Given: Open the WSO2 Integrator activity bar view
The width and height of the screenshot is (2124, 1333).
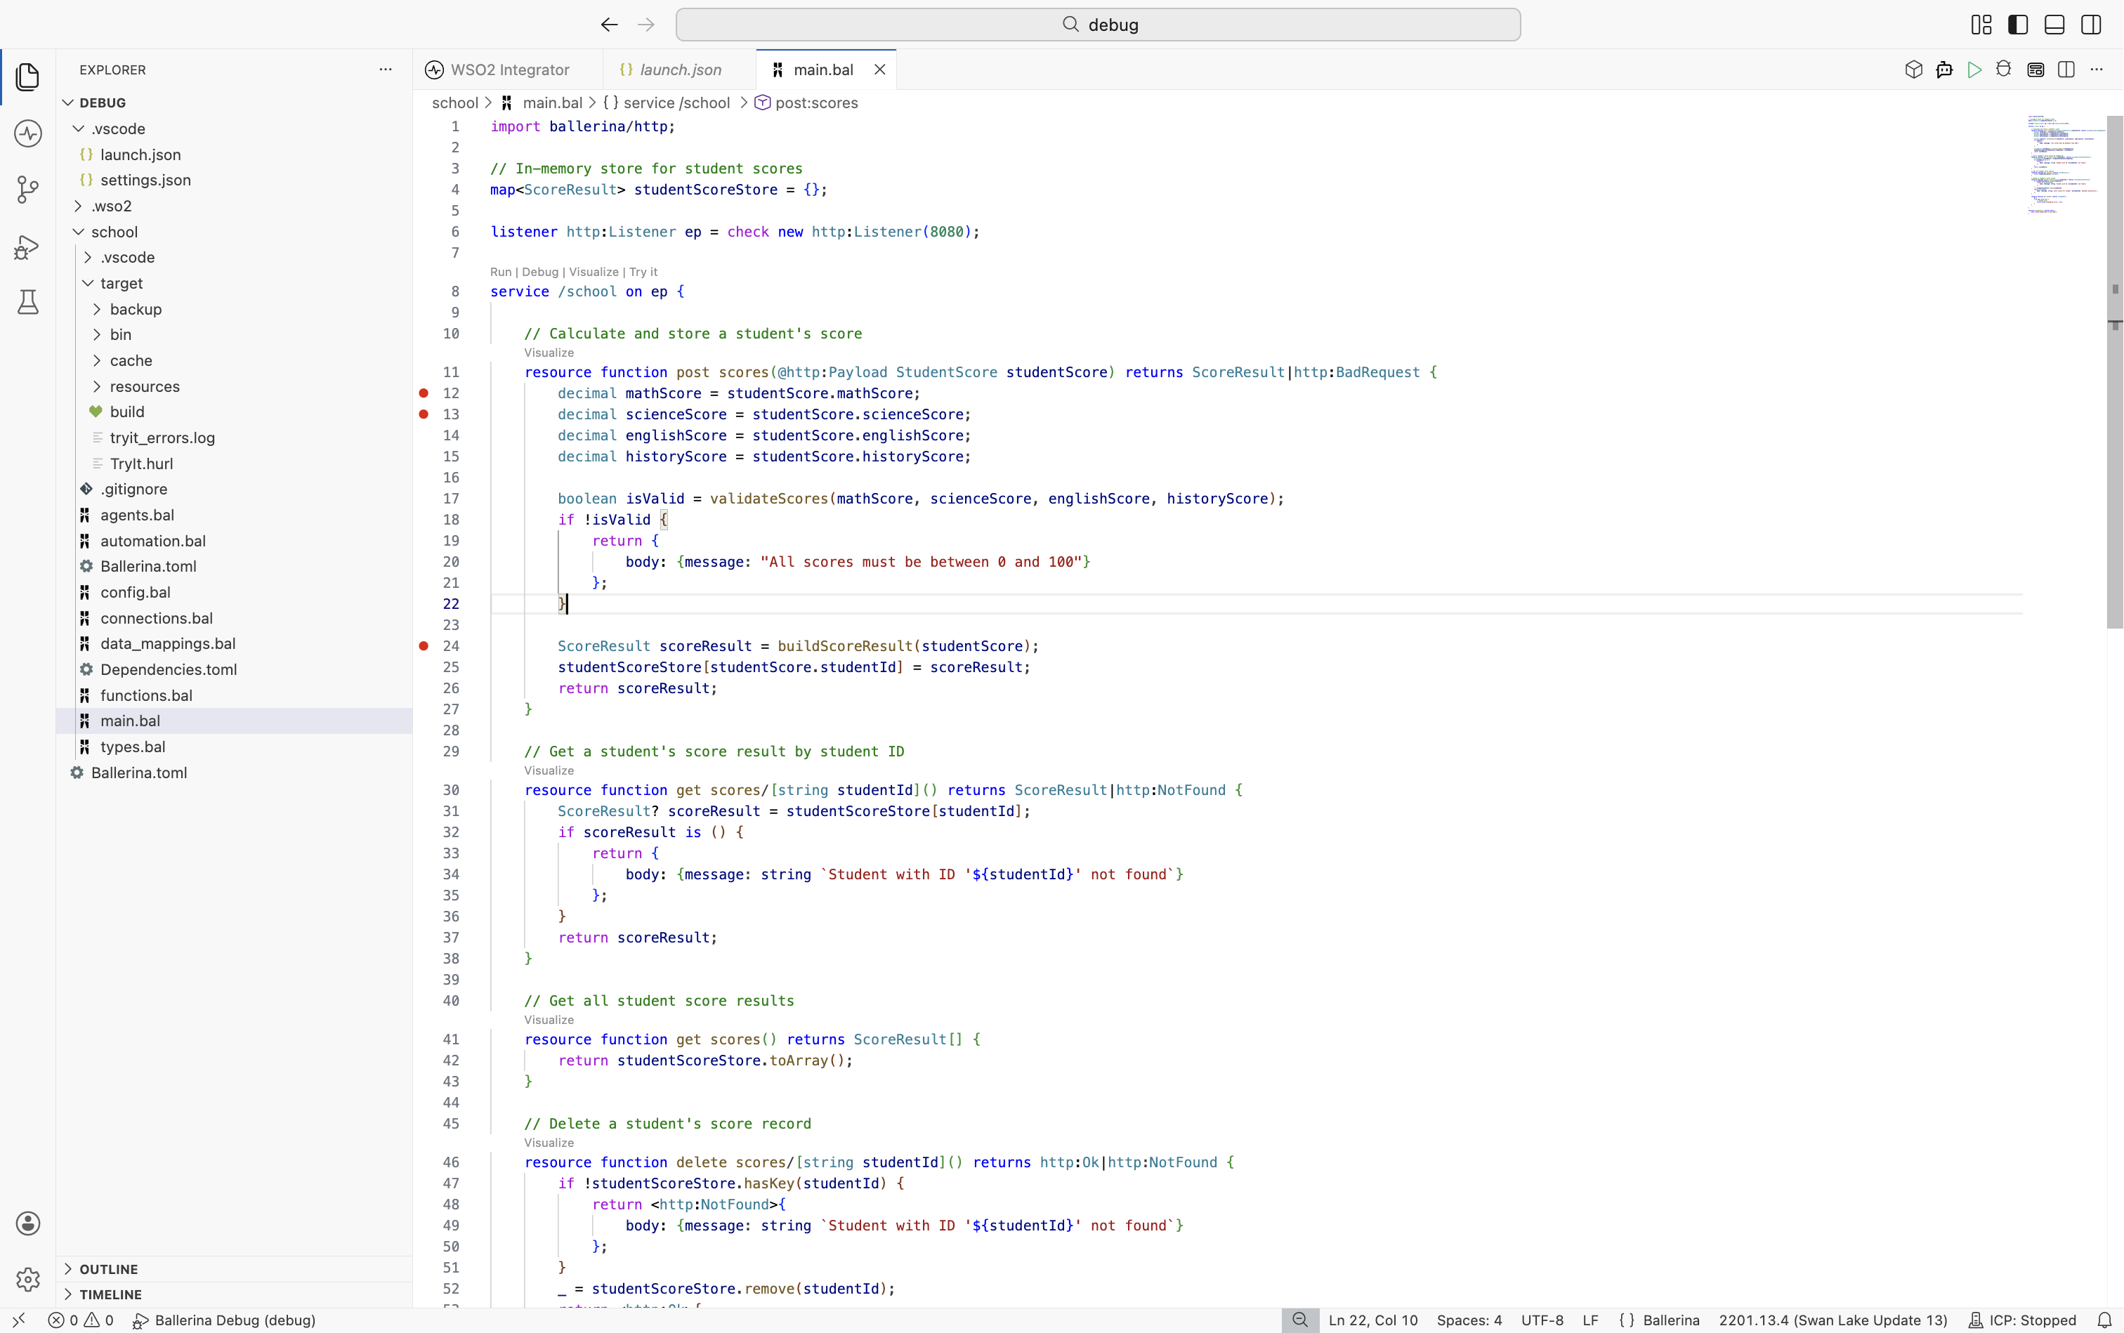Looking at the screenshot, I should pyautogui.click(x=27, y=134).
